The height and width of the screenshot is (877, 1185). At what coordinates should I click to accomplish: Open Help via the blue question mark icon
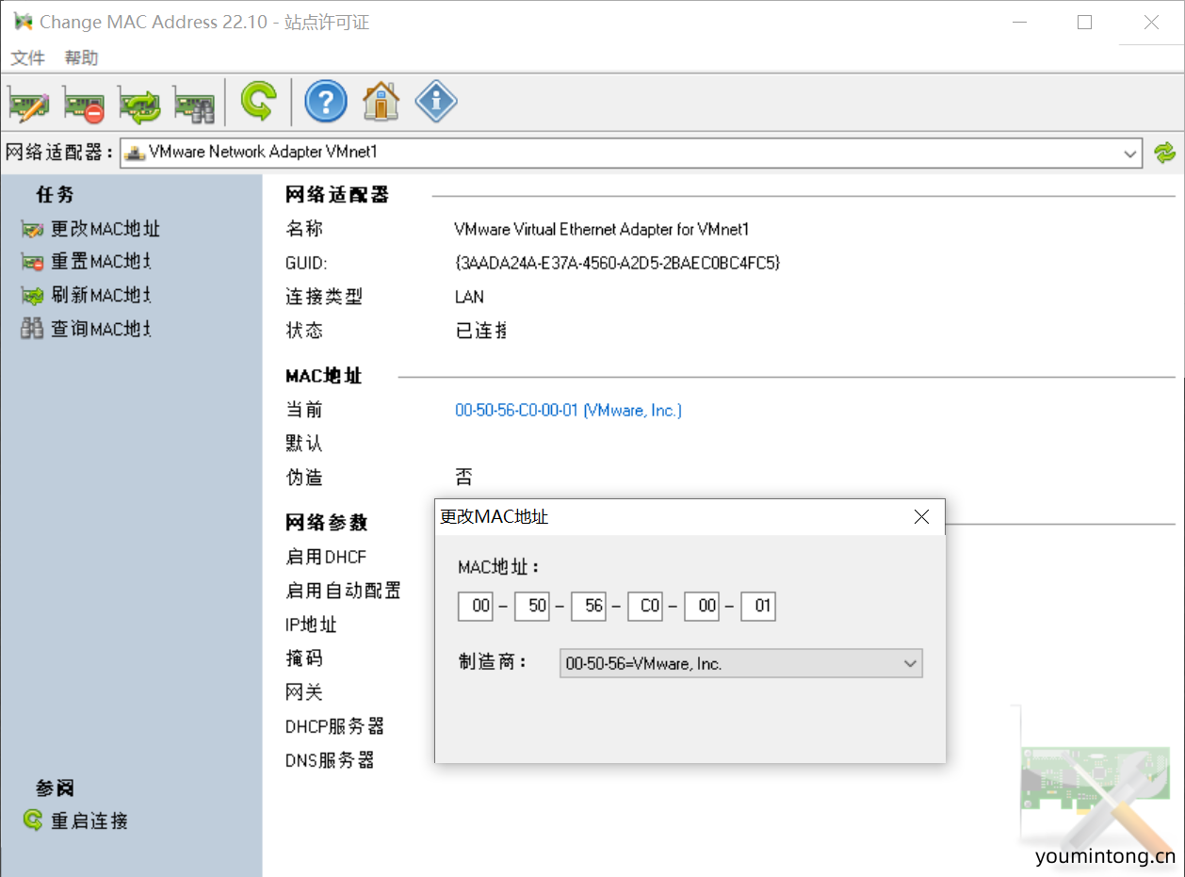326,101
